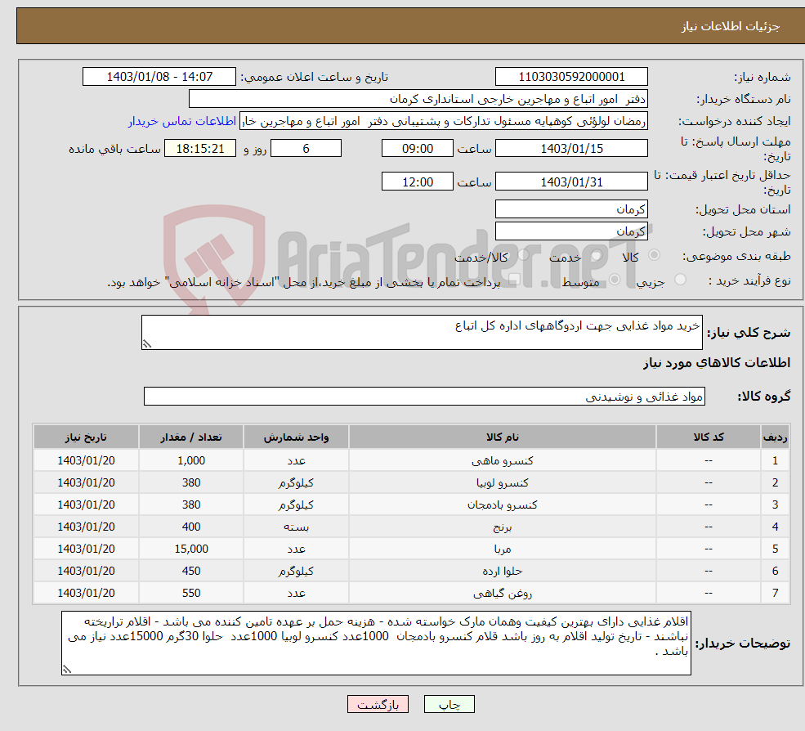Click the buyer notes text area
The width and height of the screenshot is (805, 731).
click(376, 644)
